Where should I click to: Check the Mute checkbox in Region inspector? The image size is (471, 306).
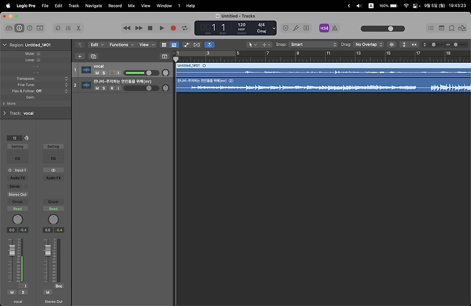pos(38,53)
